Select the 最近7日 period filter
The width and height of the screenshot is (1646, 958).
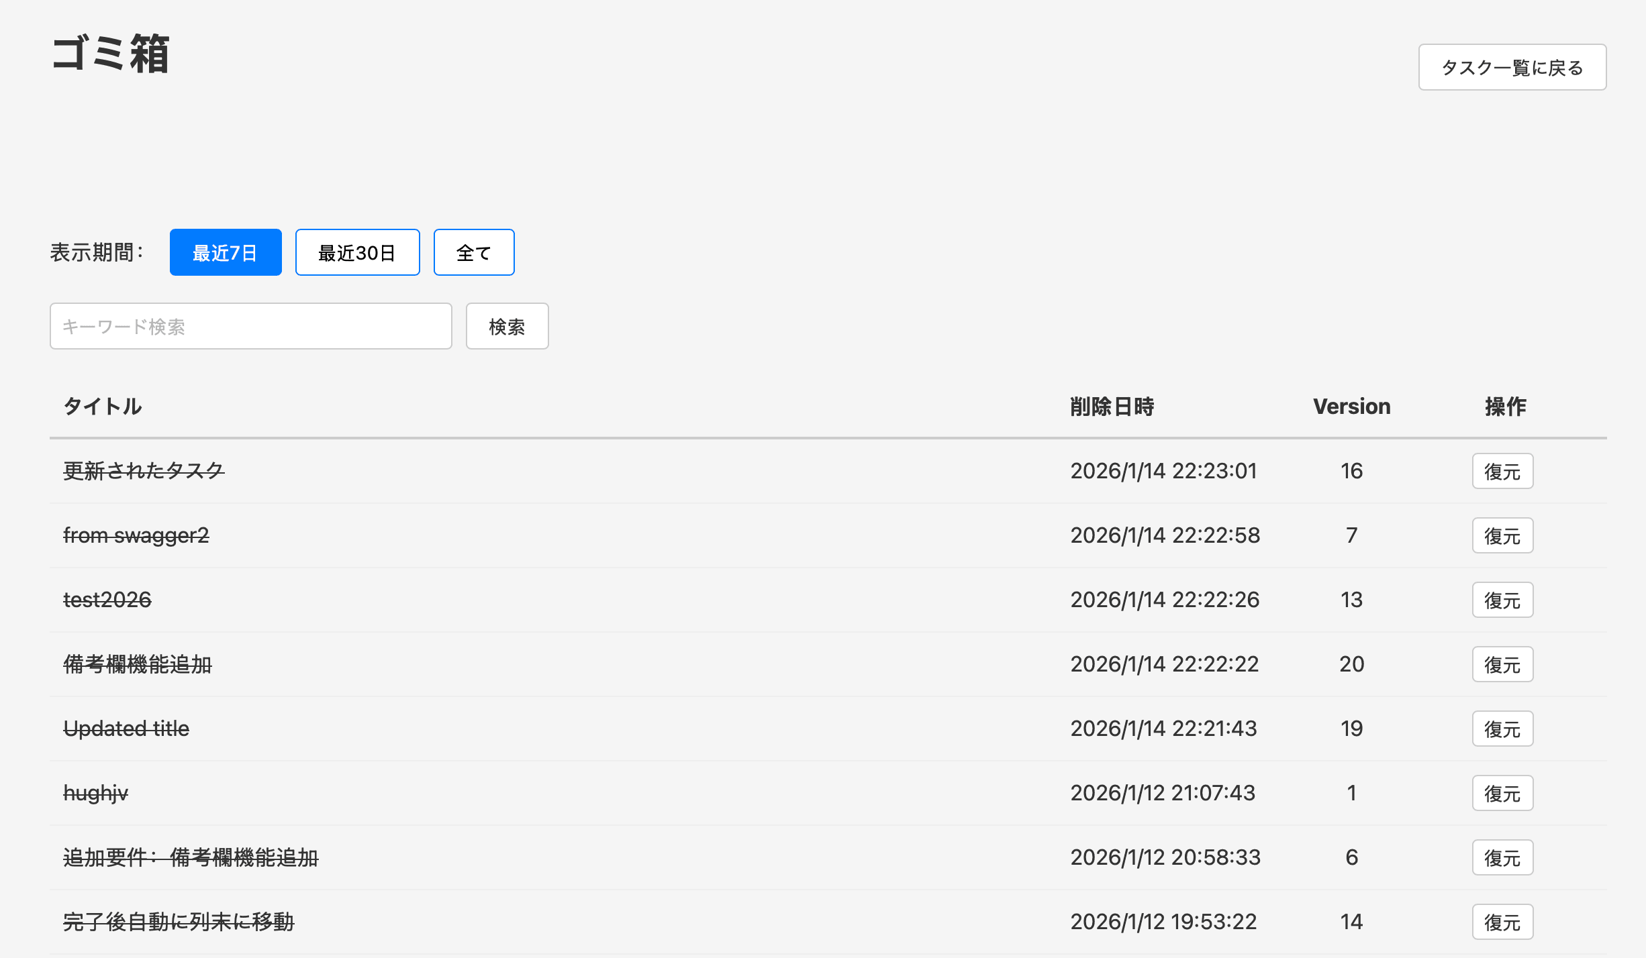(x=225, y=253)
